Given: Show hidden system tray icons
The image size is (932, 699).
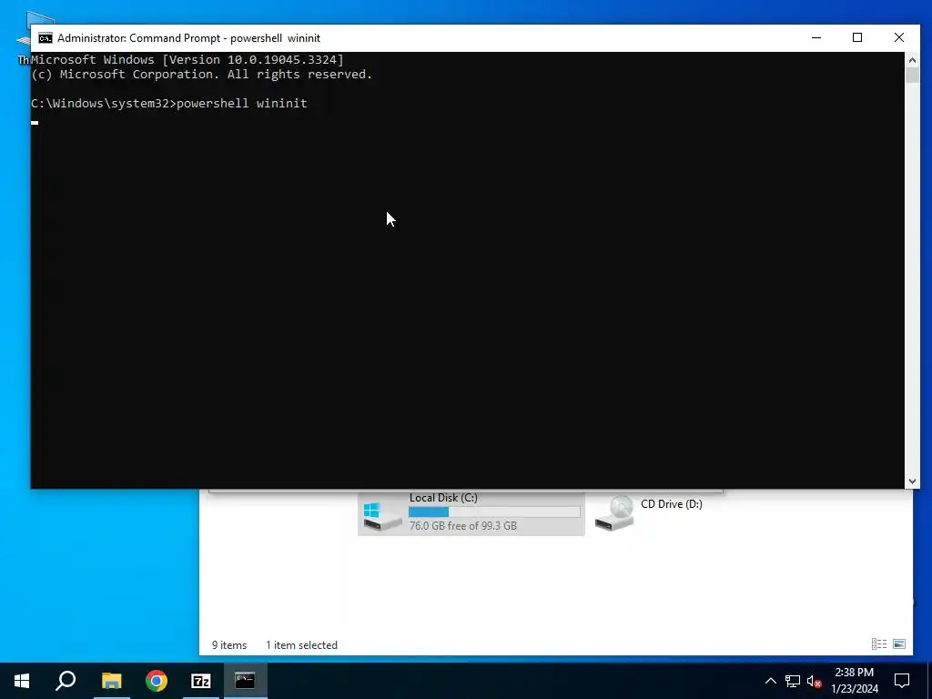Looking at the screenshot, I should pos(770,681).
